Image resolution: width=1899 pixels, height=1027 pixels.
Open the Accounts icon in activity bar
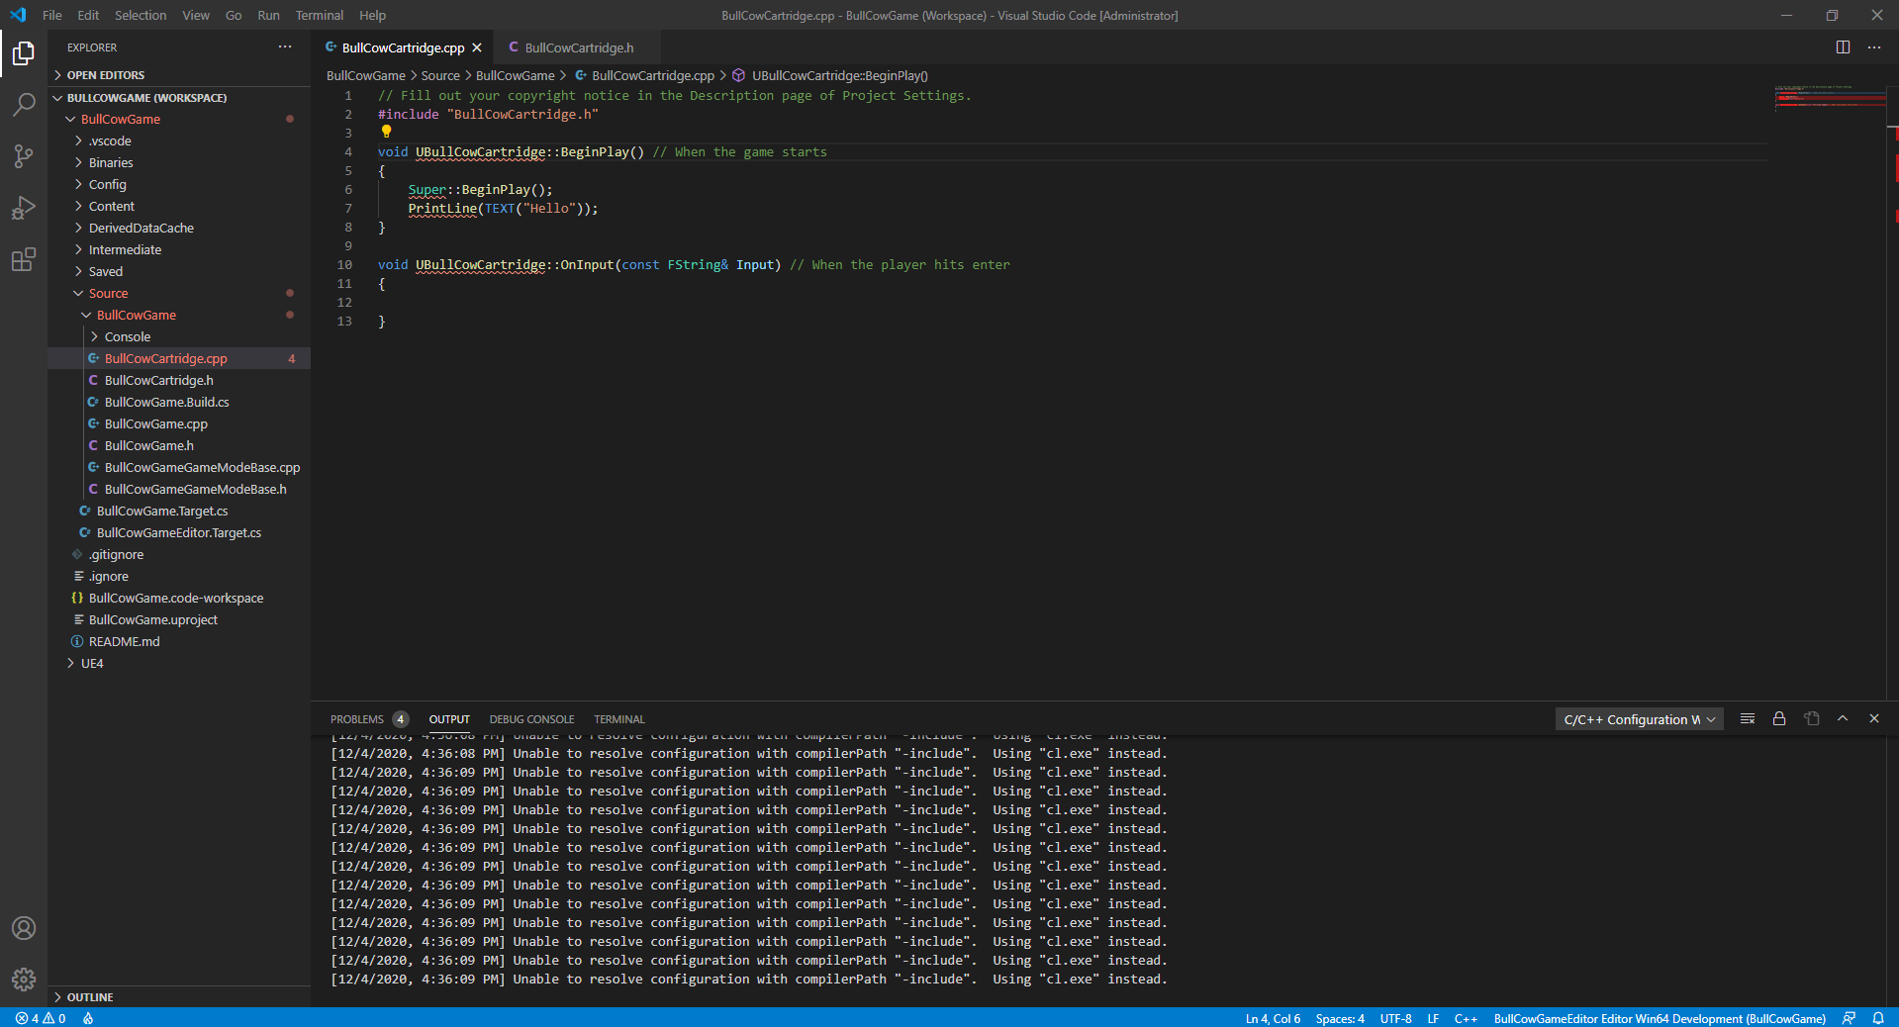point(24,928)
